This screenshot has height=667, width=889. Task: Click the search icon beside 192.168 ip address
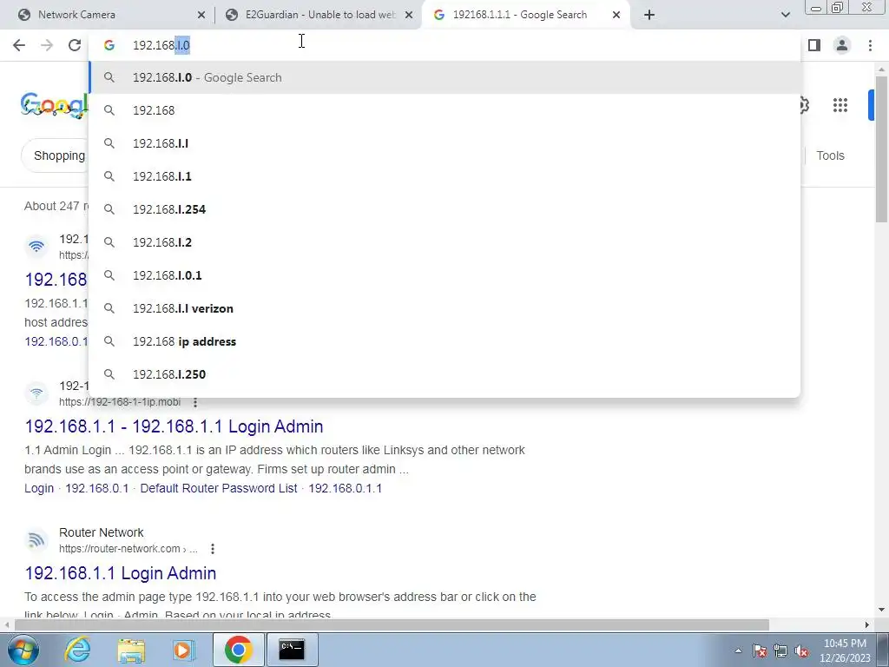click(109, 341)
